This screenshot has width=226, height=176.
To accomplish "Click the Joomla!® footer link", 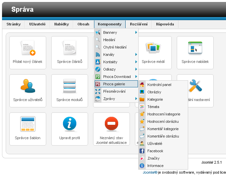I will pyautogui.click(x=150, y=173).
